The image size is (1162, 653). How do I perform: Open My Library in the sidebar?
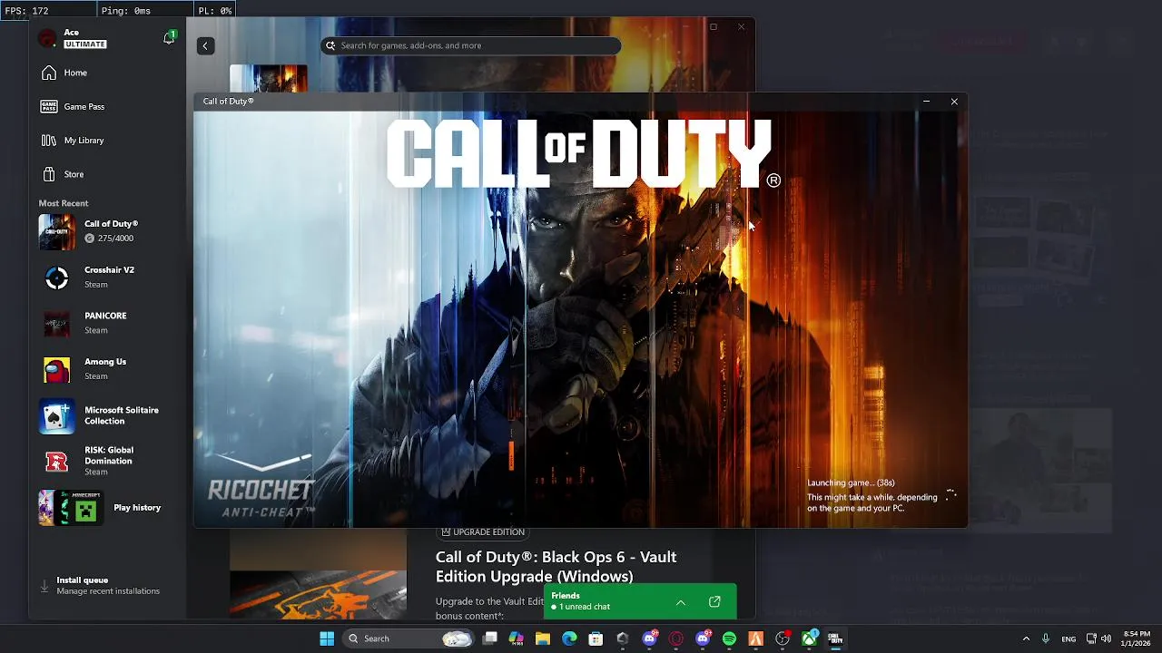tap(107, 141)
